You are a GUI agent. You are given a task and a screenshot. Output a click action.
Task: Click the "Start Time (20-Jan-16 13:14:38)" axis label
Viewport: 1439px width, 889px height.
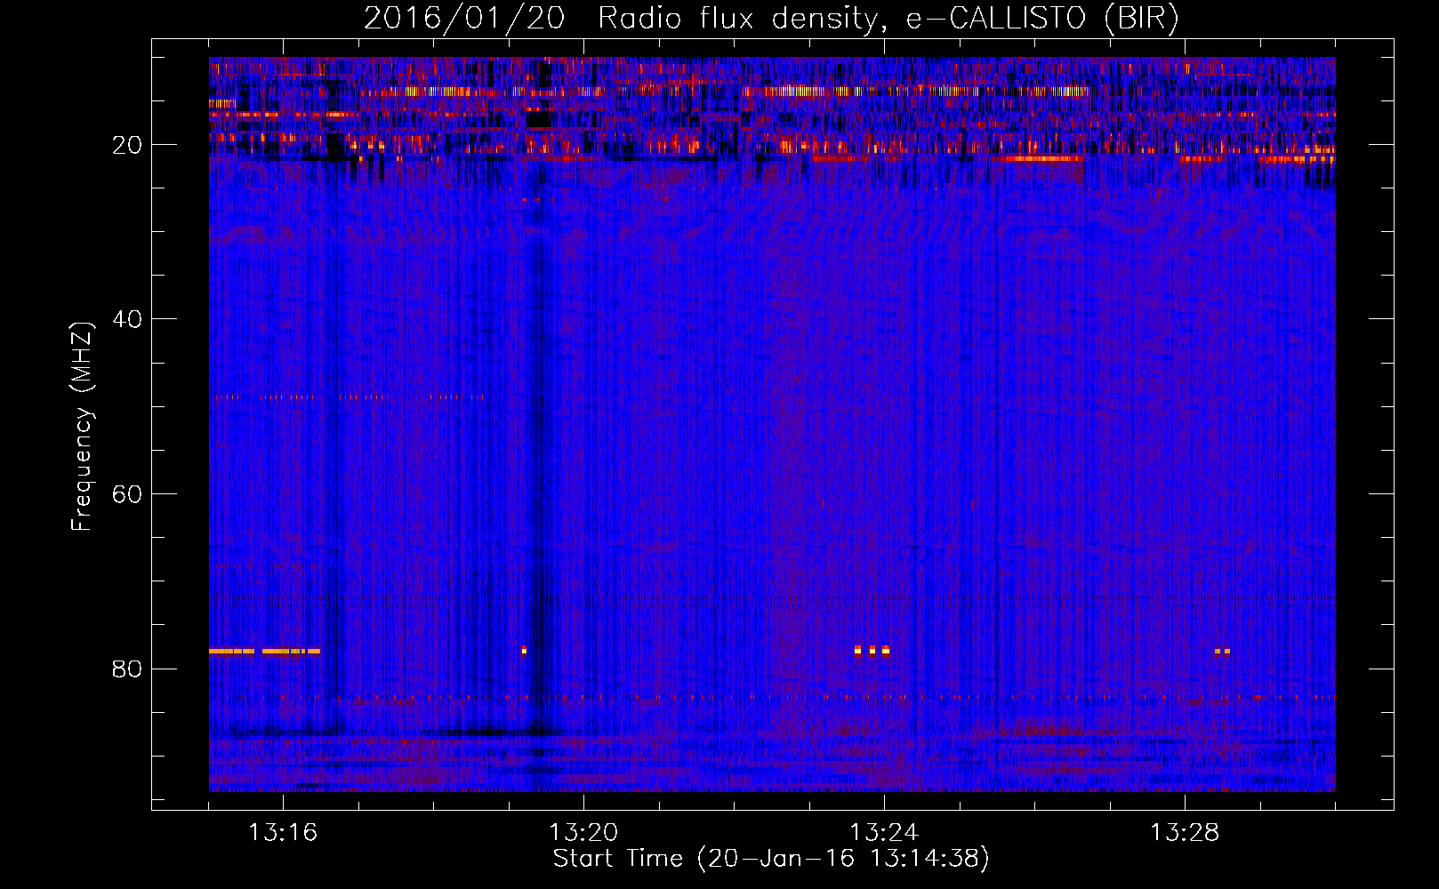771,859
